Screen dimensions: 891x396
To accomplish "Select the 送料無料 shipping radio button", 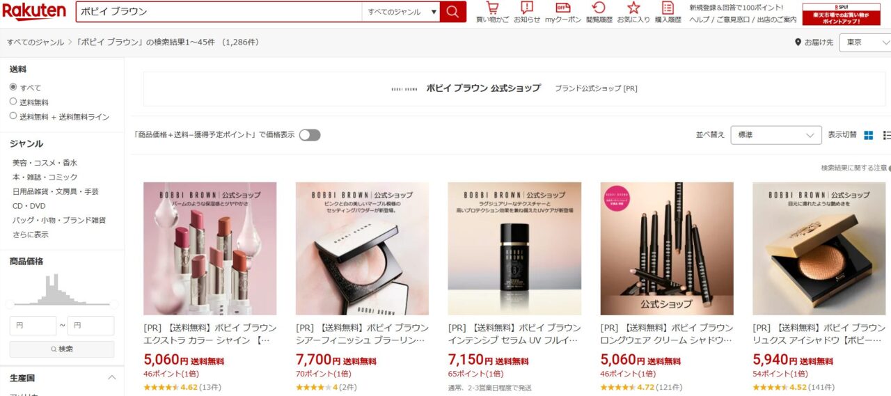I will [x=13, y=102].
